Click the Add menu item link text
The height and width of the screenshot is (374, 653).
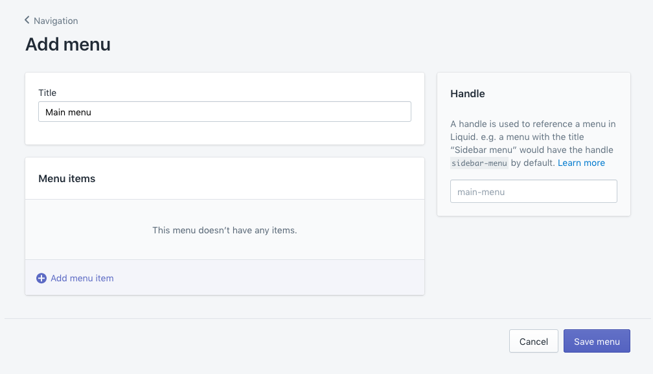coord(82,278)
